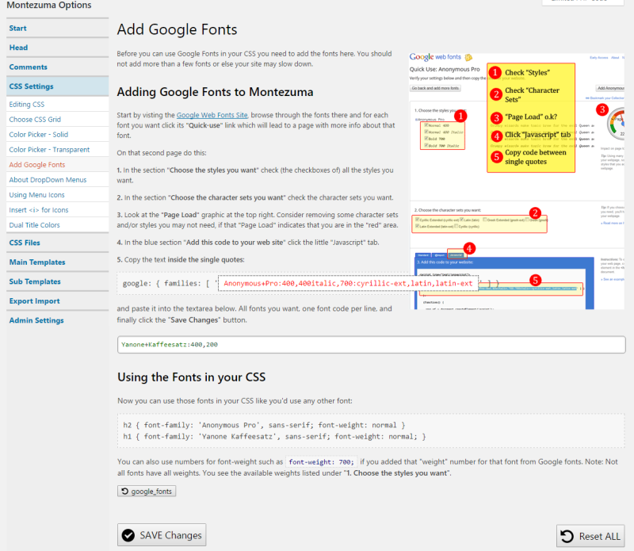Check the 'Latin' character set checkbox in tutorial
634x551 pixels.
460,219
